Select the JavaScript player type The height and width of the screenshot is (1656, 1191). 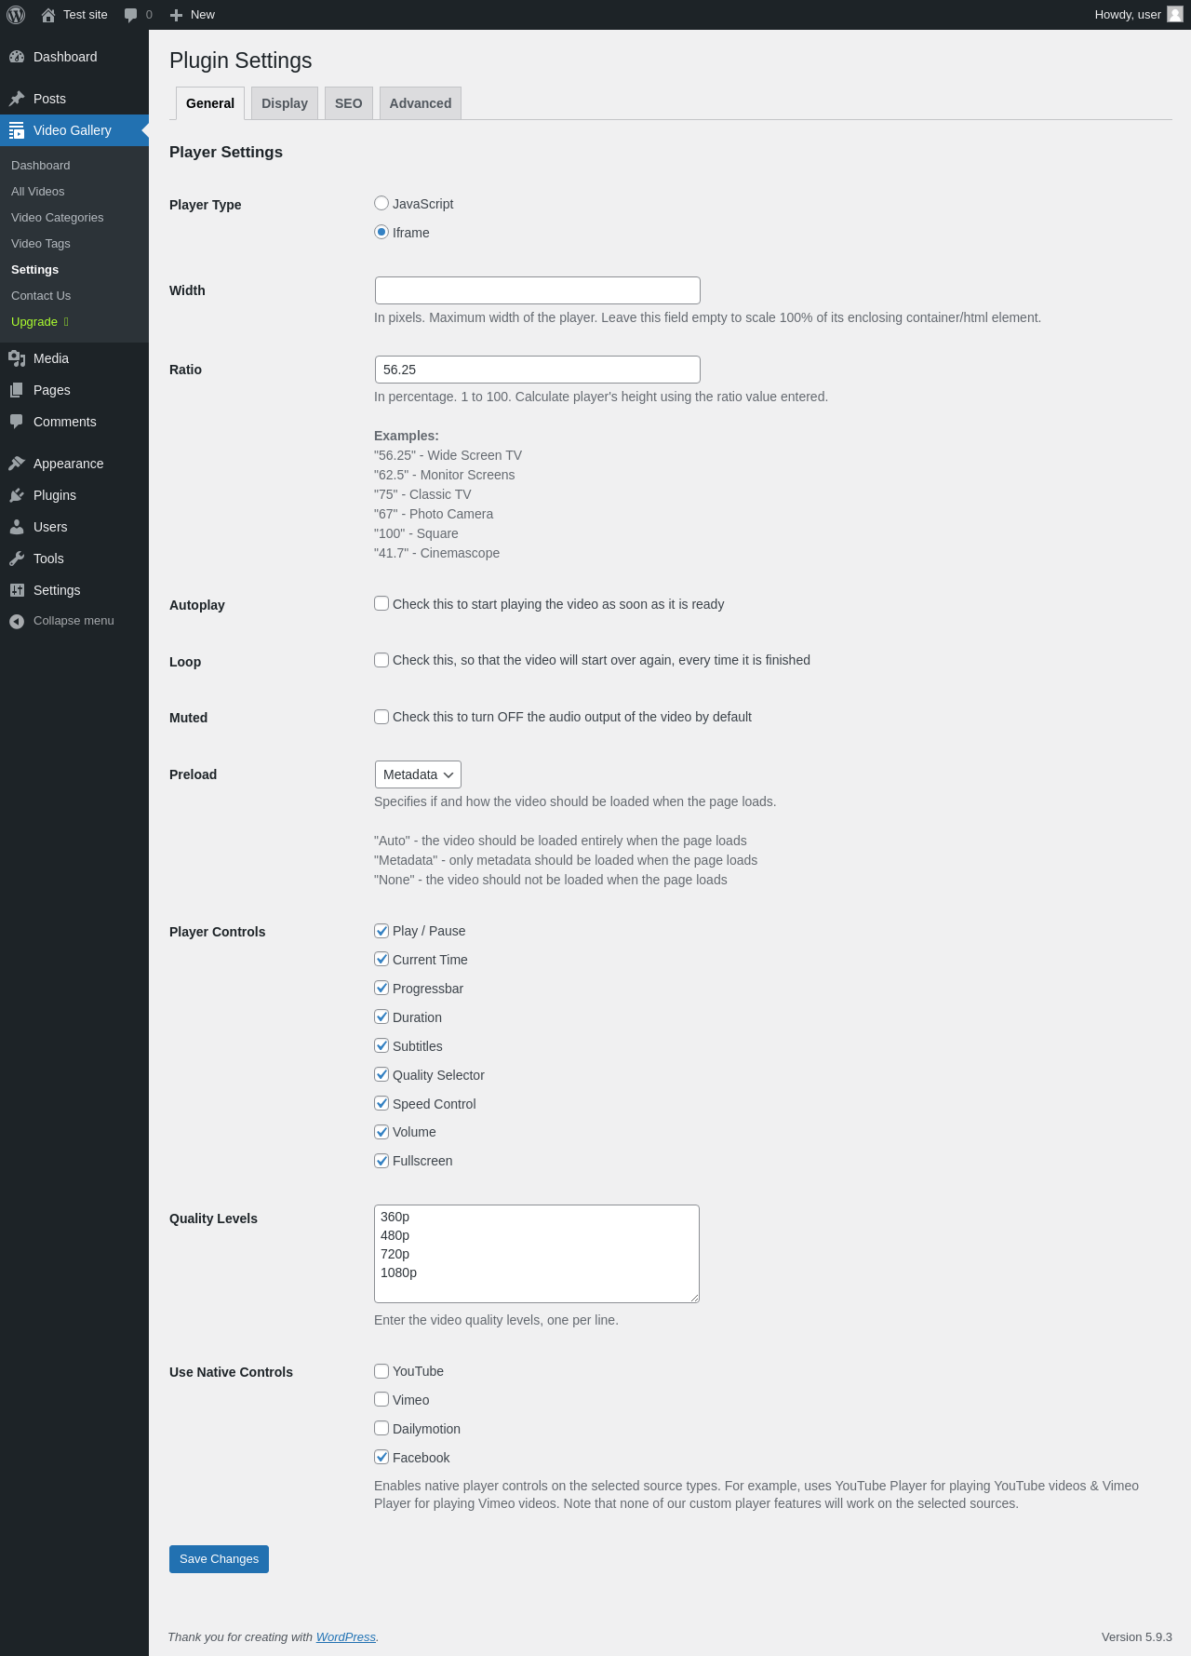pos(381,203)
